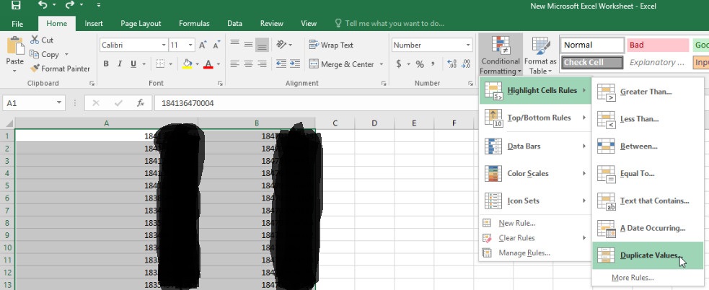Click the Paste clipboard icon
Viewport: 709px width, 290px height.
point(14,52)
